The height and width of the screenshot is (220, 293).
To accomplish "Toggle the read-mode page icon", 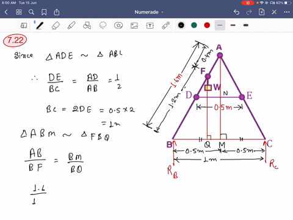I will (24, 26).
